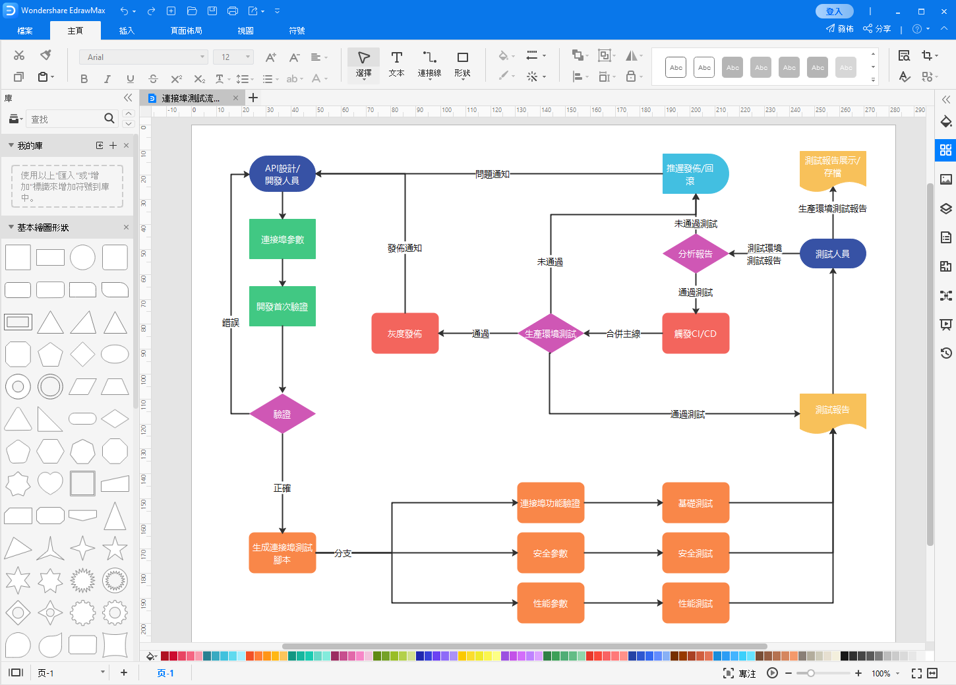Toggle strikethrough formatting

pos(153,78)
